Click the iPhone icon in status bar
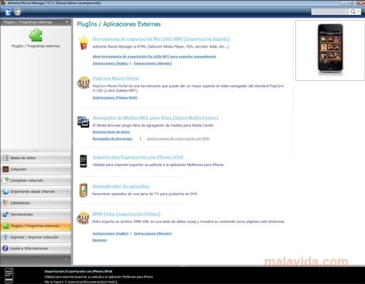365x284 pixels. pos(9,275)
